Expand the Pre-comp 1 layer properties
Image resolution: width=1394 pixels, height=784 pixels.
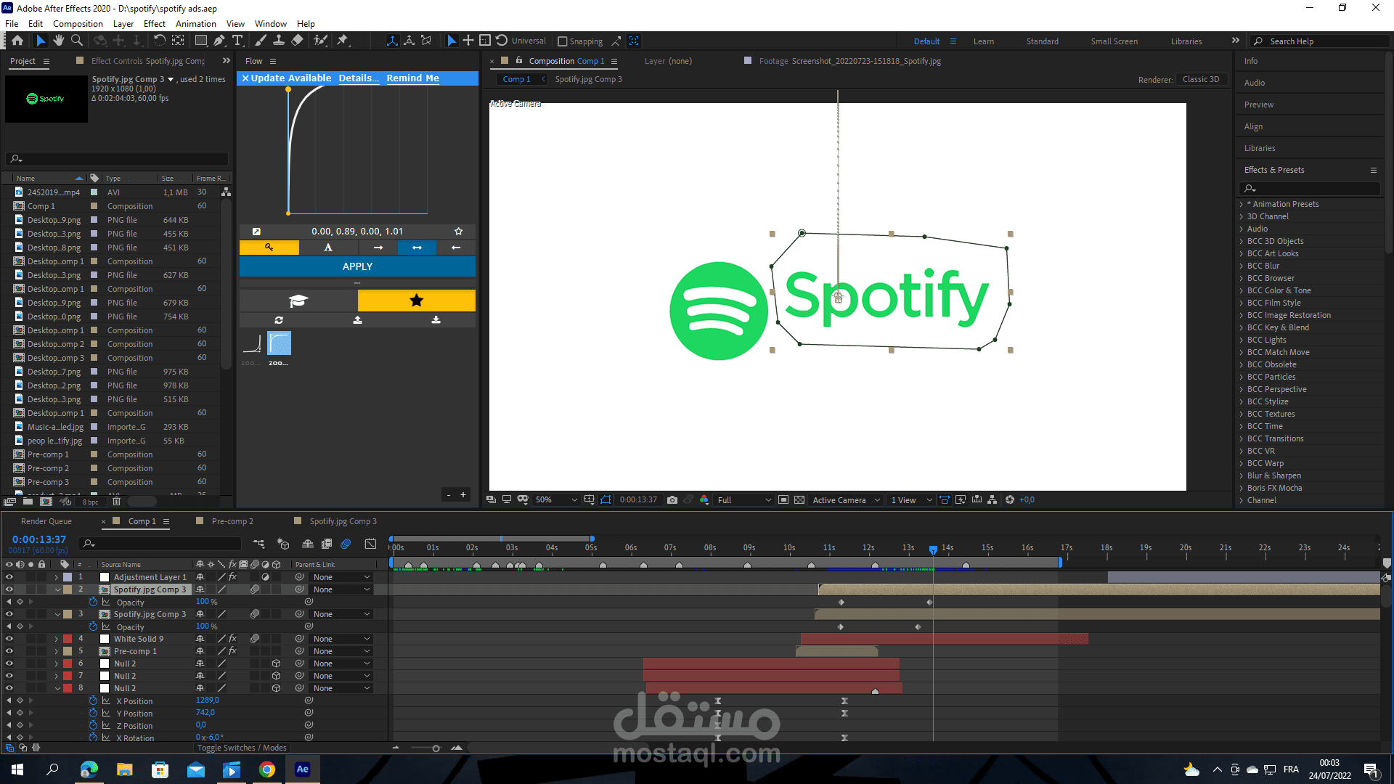point(57,651)
